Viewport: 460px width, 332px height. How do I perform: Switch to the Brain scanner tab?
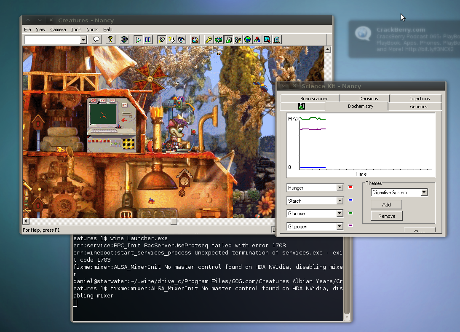click(x=314, y=99)
